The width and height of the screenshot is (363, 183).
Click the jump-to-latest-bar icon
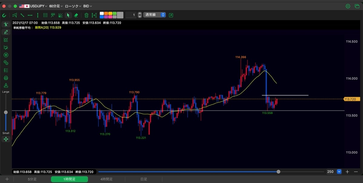pos(94,15)
